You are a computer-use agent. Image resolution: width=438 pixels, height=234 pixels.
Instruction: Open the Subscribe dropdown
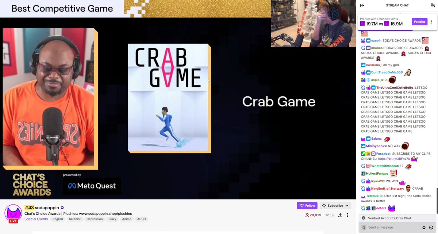tap(335, 206)
